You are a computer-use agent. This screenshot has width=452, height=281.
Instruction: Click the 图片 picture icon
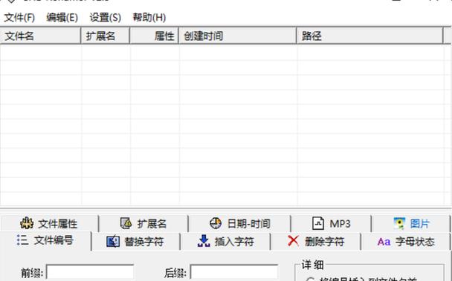pos(399,223)
